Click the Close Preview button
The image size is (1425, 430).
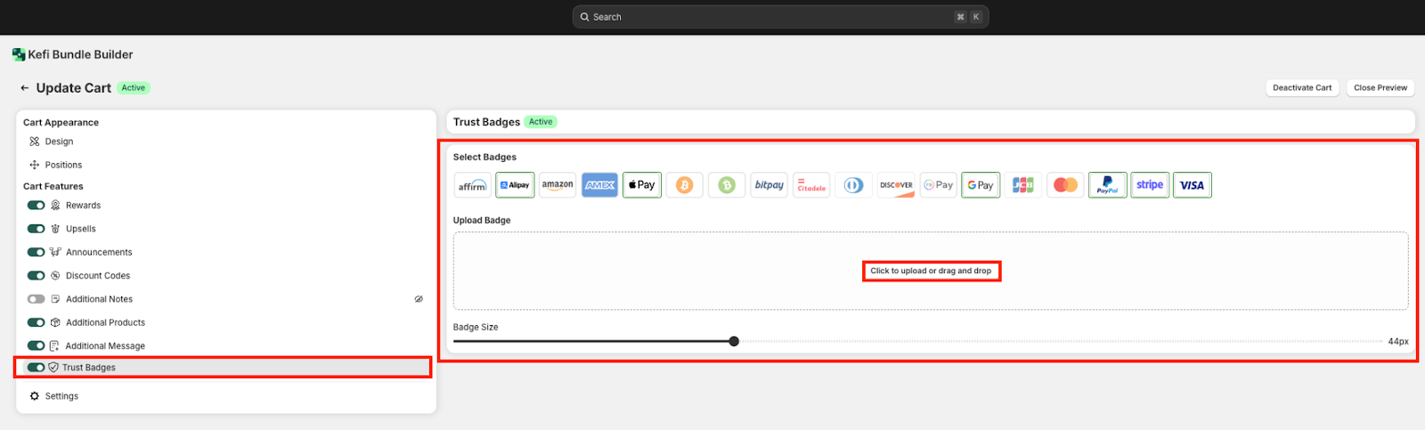click(1380, 88)
